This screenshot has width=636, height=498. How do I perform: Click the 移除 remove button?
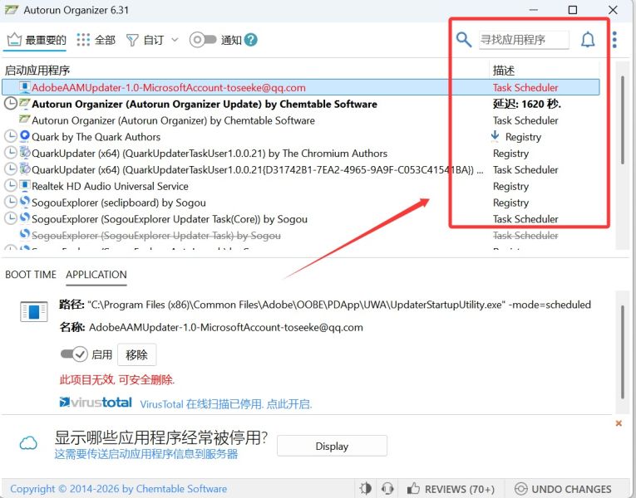coord(136,354)
